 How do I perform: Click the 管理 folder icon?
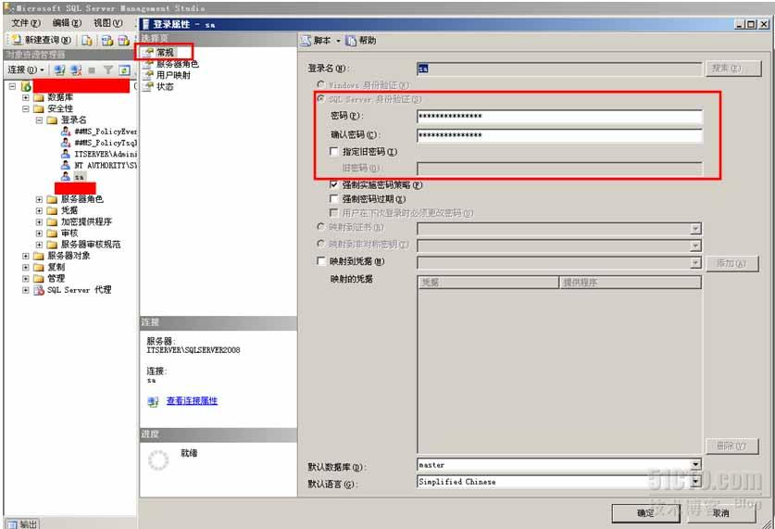point(39,279)
